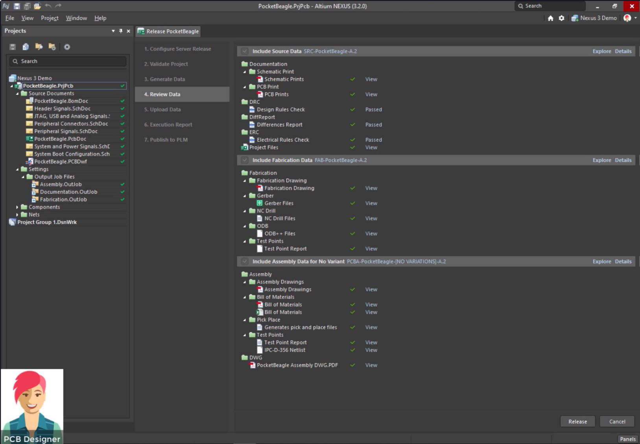Toggle the Include Assembly Data checkbox
This screenshot has height=444, width=640.
(245, 261)
